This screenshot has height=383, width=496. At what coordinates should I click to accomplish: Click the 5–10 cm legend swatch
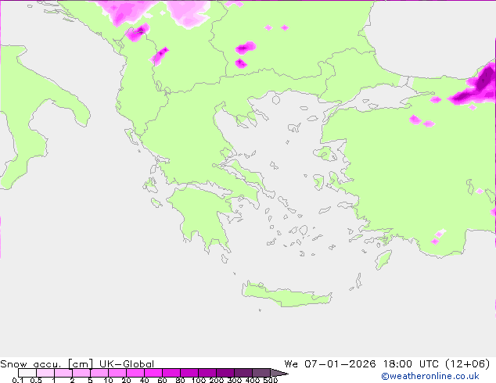[99, 373]
